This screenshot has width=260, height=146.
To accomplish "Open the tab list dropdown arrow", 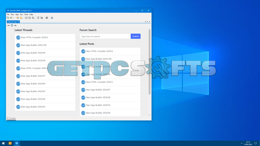I will tap(149, 22).
